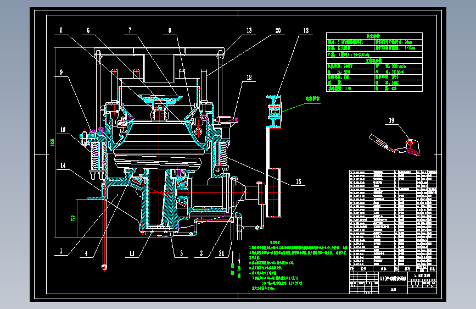Viewport: 476px width, 309px height.
Task: Click part callout number 21
Action: [222, 253]
